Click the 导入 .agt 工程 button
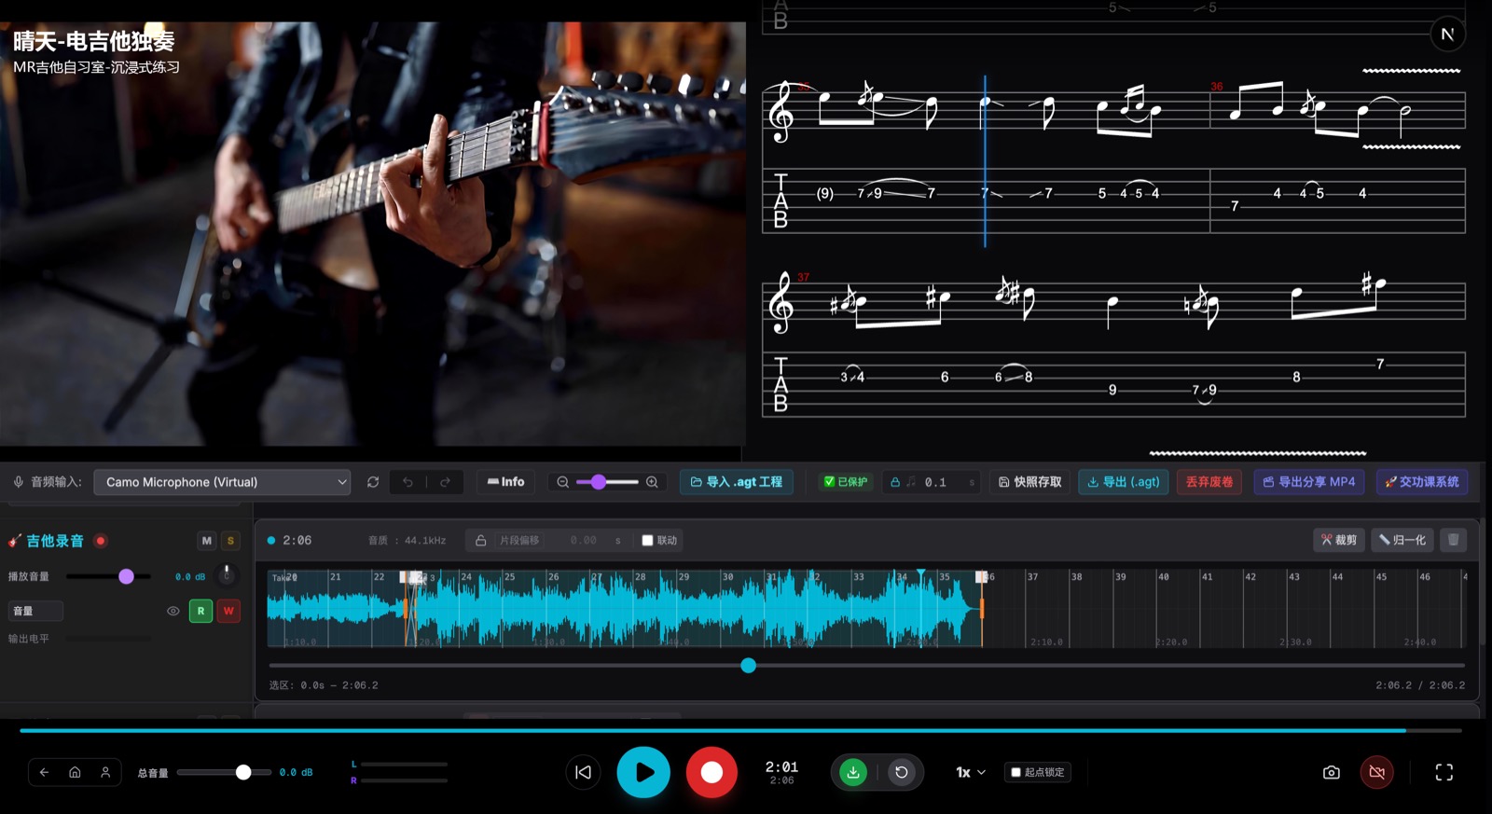This screenshot has height=814, width=1492. pyautogui.click(x=736, y=482)
